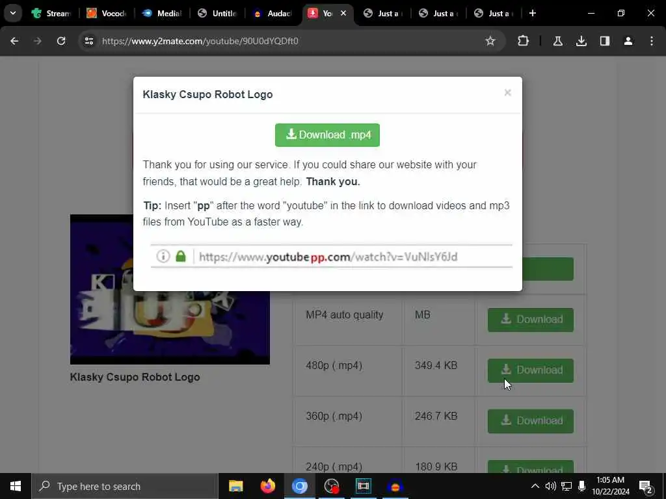Open Audacity from the taskbar

395,486
